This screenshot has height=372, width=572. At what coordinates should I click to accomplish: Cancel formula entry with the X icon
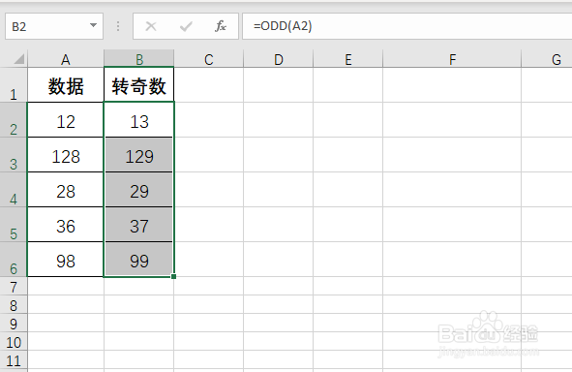coord(151,26)
